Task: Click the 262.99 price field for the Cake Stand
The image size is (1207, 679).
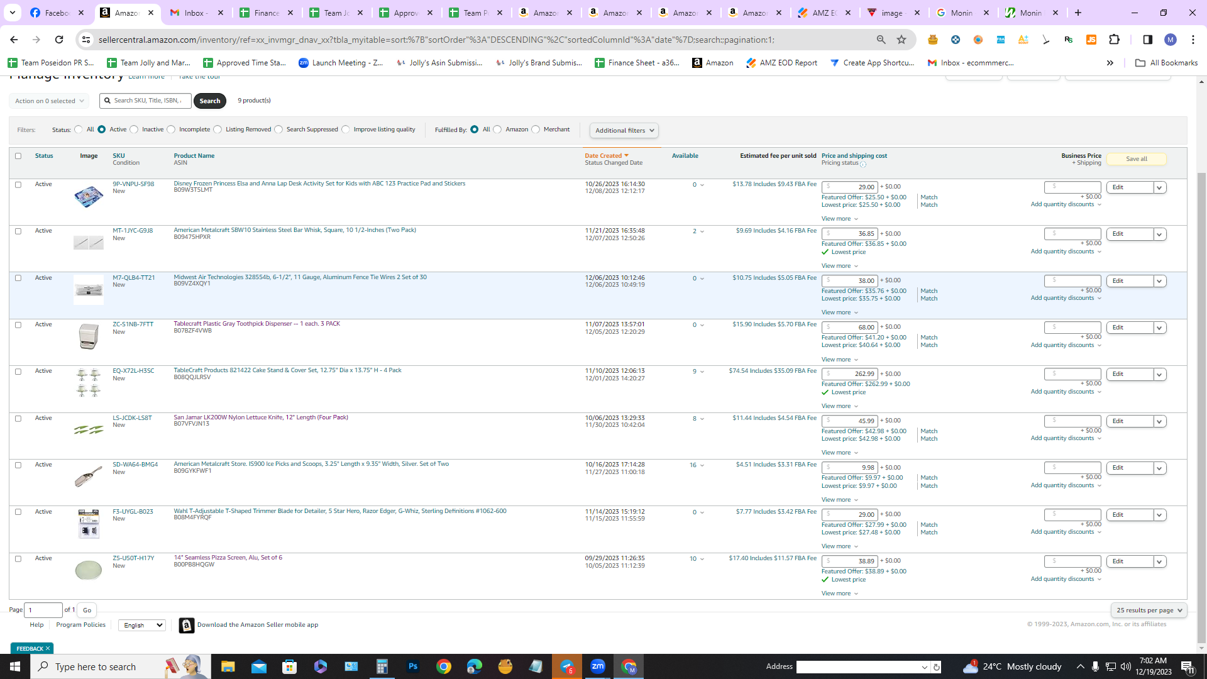Action: coord(849,374)
